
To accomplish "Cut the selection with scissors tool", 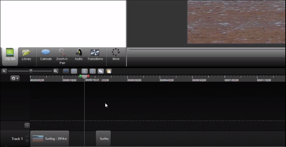I will click(x=84, y=71).
